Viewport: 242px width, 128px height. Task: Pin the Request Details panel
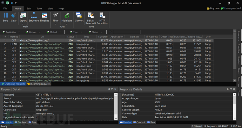coord(109,89)
